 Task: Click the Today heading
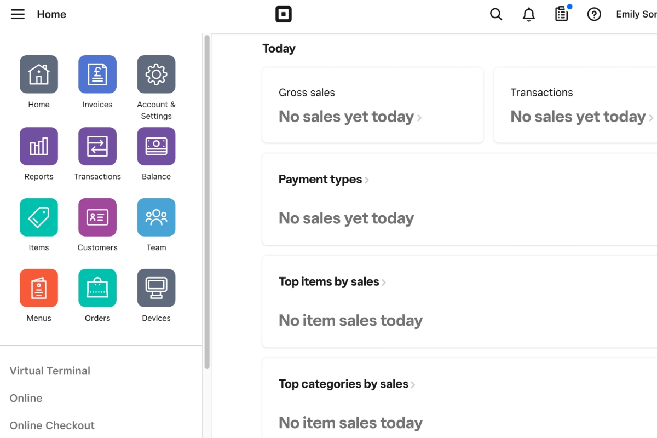[x=279, y=48]
